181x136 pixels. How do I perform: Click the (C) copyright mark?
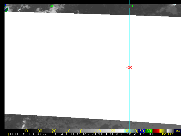(x=178, y=131)
